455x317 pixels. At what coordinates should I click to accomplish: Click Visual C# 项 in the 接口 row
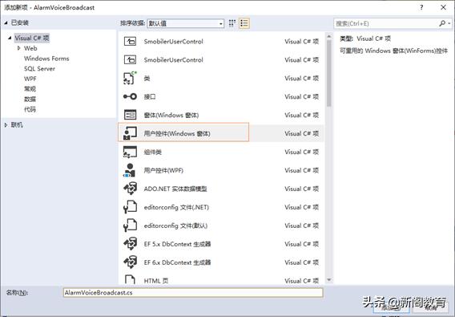point(301,96)
